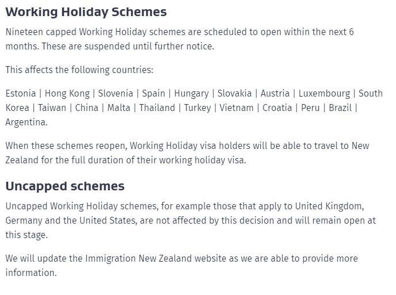Click the country name Brazil
396x295 pixels.
tap(340, 108)
